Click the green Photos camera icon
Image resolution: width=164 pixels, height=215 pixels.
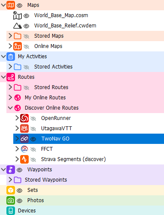point(11,200)
